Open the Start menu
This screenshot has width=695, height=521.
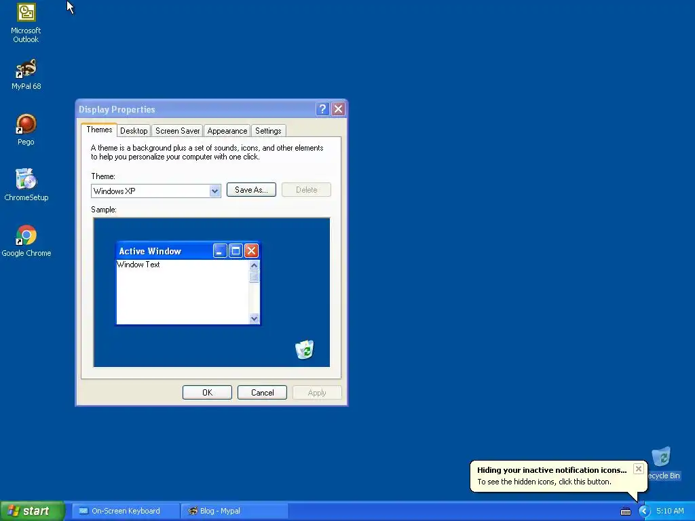tap(33, 512)
